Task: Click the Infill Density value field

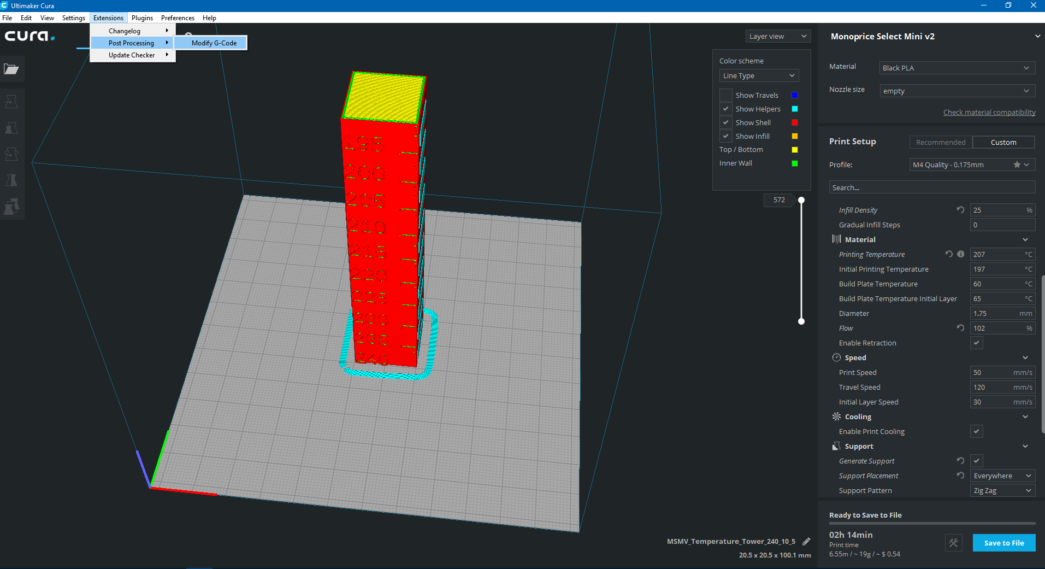Action: (1002, 210)
